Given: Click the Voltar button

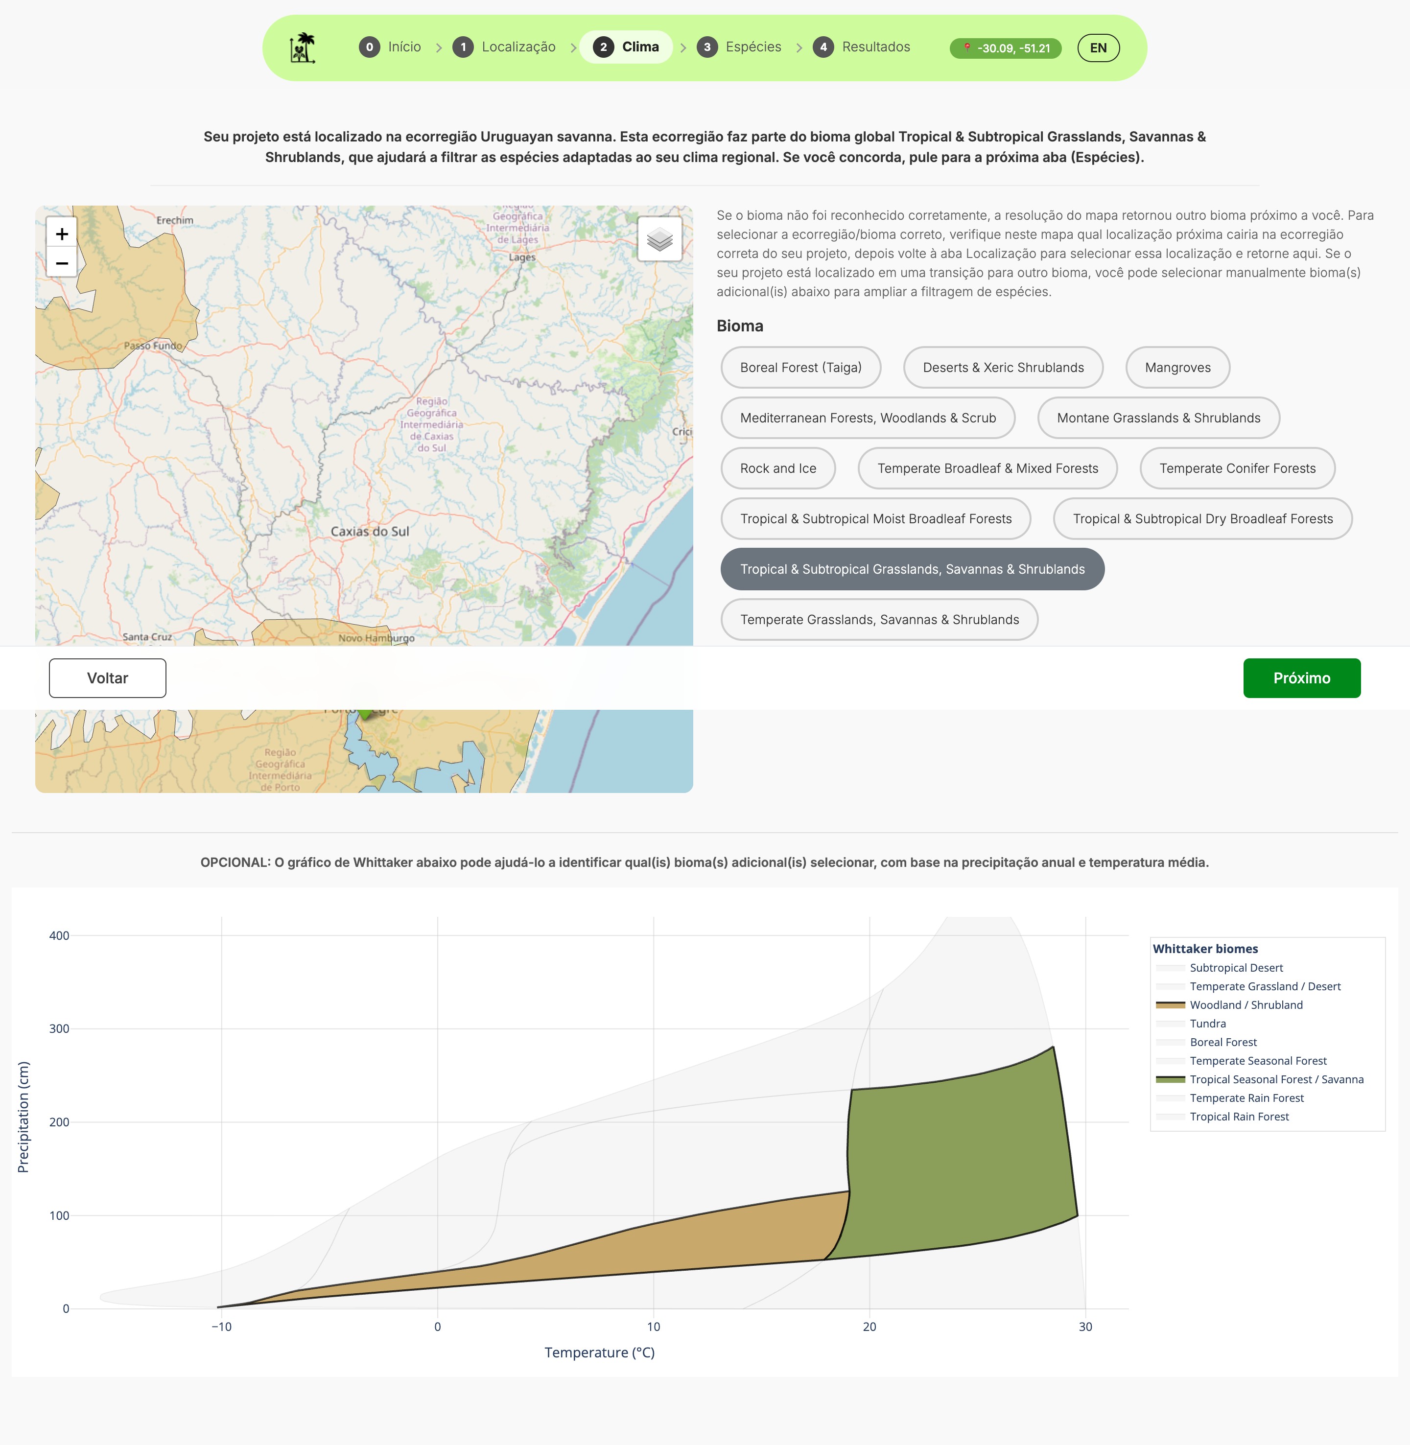Looking at the screenshot, I should click(107, 678).
